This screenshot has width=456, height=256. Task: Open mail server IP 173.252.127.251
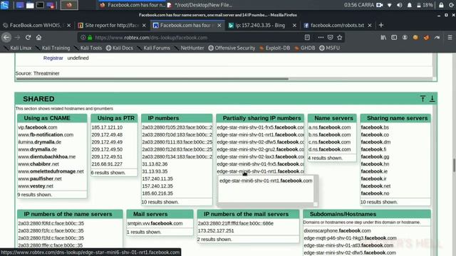[x=216, y=230]
